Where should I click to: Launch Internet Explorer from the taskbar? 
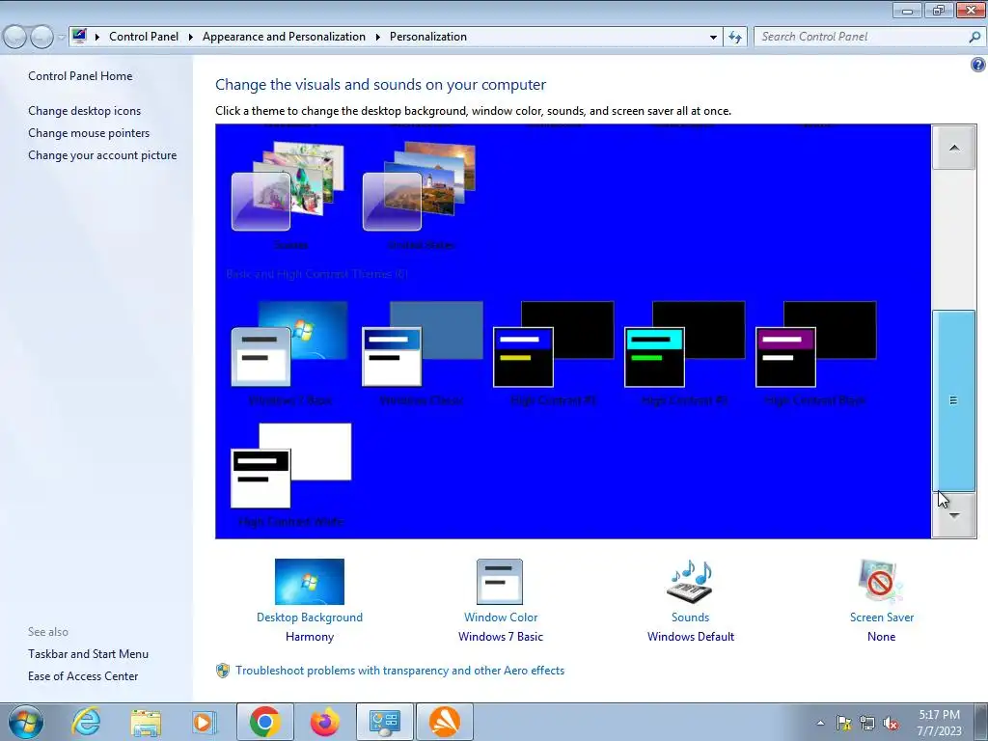pyautogui.click(x=86, y=722)
